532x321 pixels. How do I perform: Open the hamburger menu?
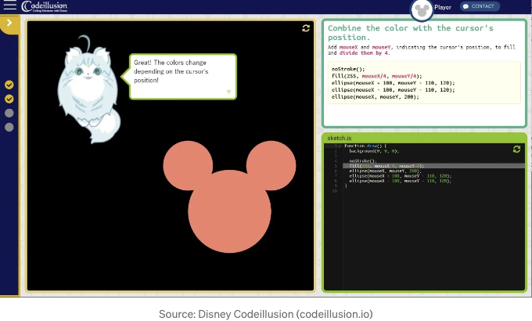pyautogui.click(x=10, y=5)
